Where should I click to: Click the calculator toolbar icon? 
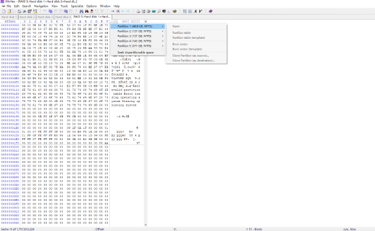(x=164, y=11)
